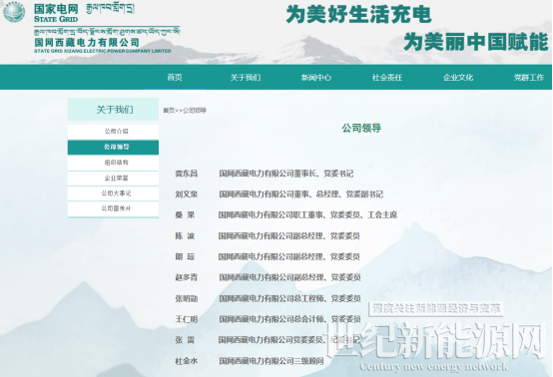The width and height of the screenshot is (553, 377).
Task: Select the name 赵多青 in the list
Action: pos(187,277)
